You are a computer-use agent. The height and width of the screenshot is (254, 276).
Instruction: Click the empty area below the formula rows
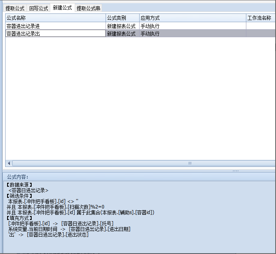pos(138,99)
